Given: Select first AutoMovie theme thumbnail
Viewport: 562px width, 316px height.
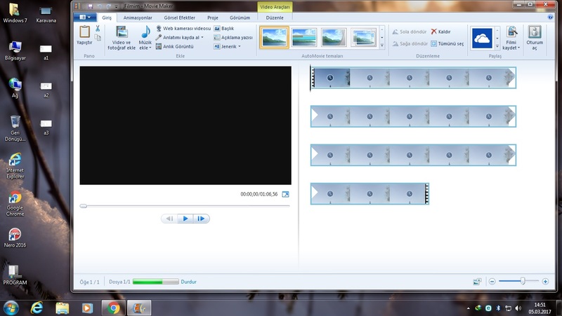Looking at the screenshot, I should tap(274, 37).
